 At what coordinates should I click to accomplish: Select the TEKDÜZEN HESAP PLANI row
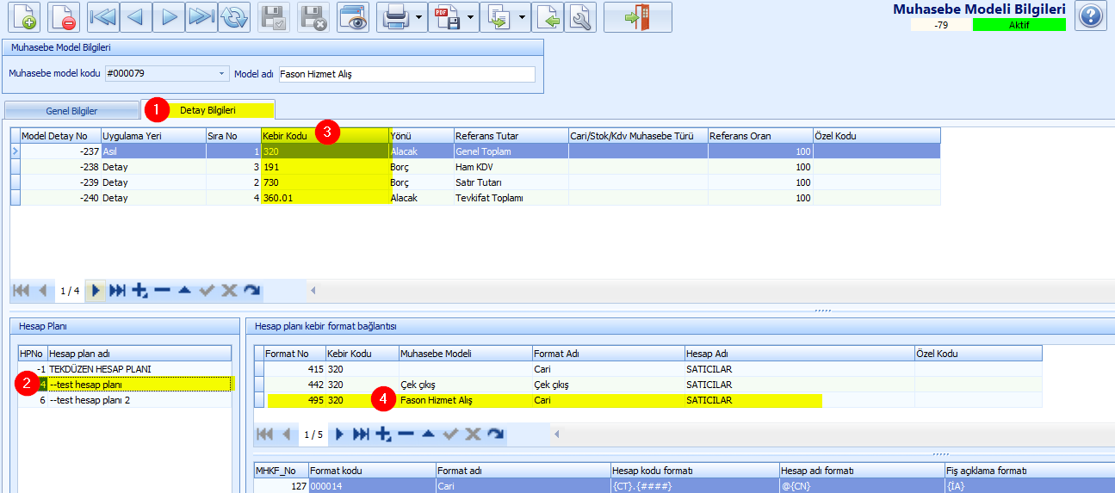click(x=100, y=368)
